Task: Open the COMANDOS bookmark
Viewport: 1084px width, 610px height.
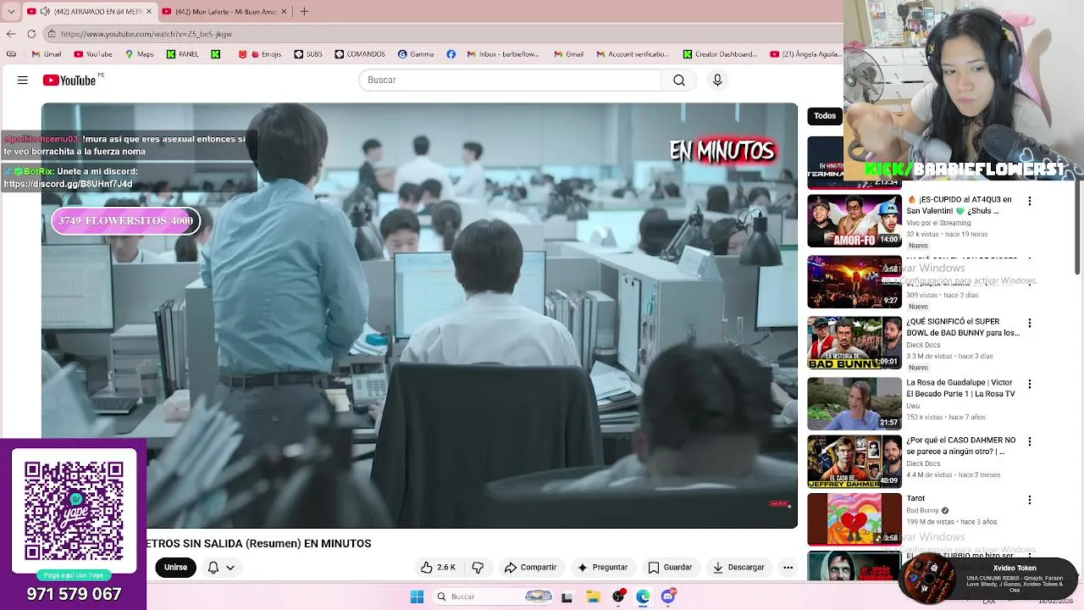Action: coord(360,54)
